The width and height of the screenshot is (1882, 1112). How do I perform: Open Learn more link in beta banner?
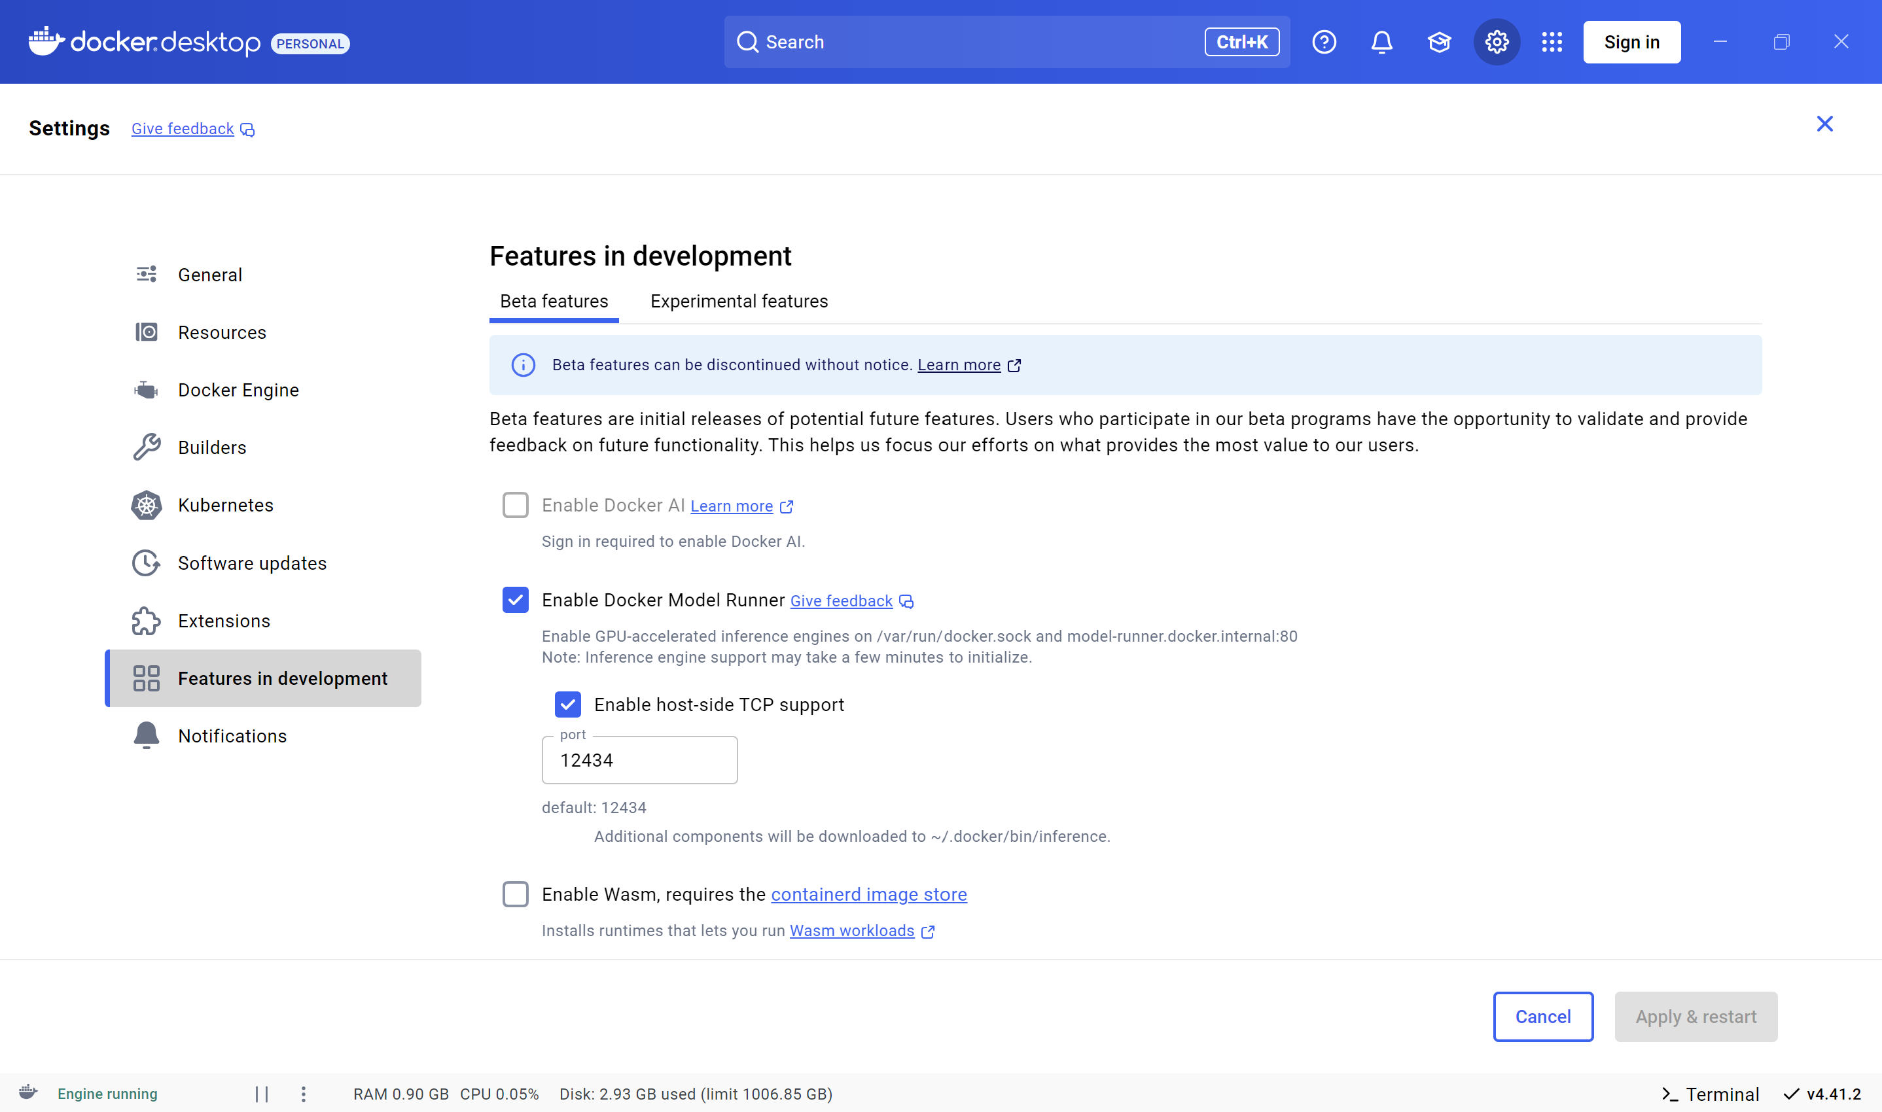coord(959,365)
